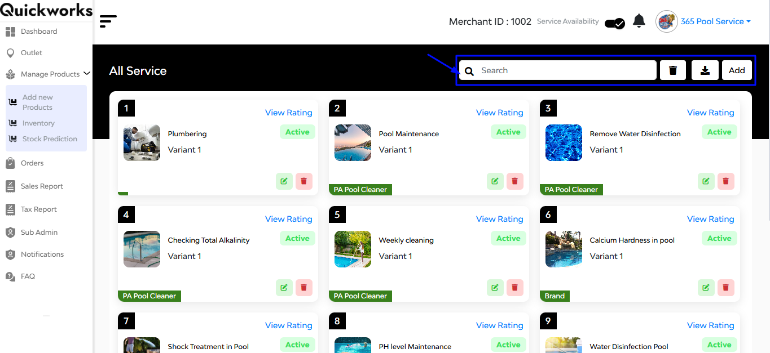Click View Rating for Weekly cleaning

click(500, 219)
